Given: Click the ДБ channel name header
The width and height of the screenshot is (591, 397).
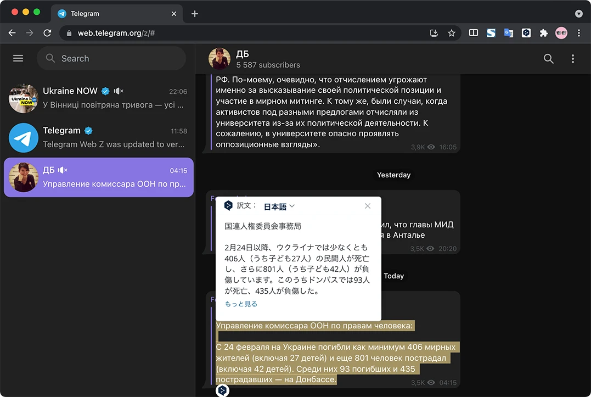Looking at the screenshot, I should [243, 54].
